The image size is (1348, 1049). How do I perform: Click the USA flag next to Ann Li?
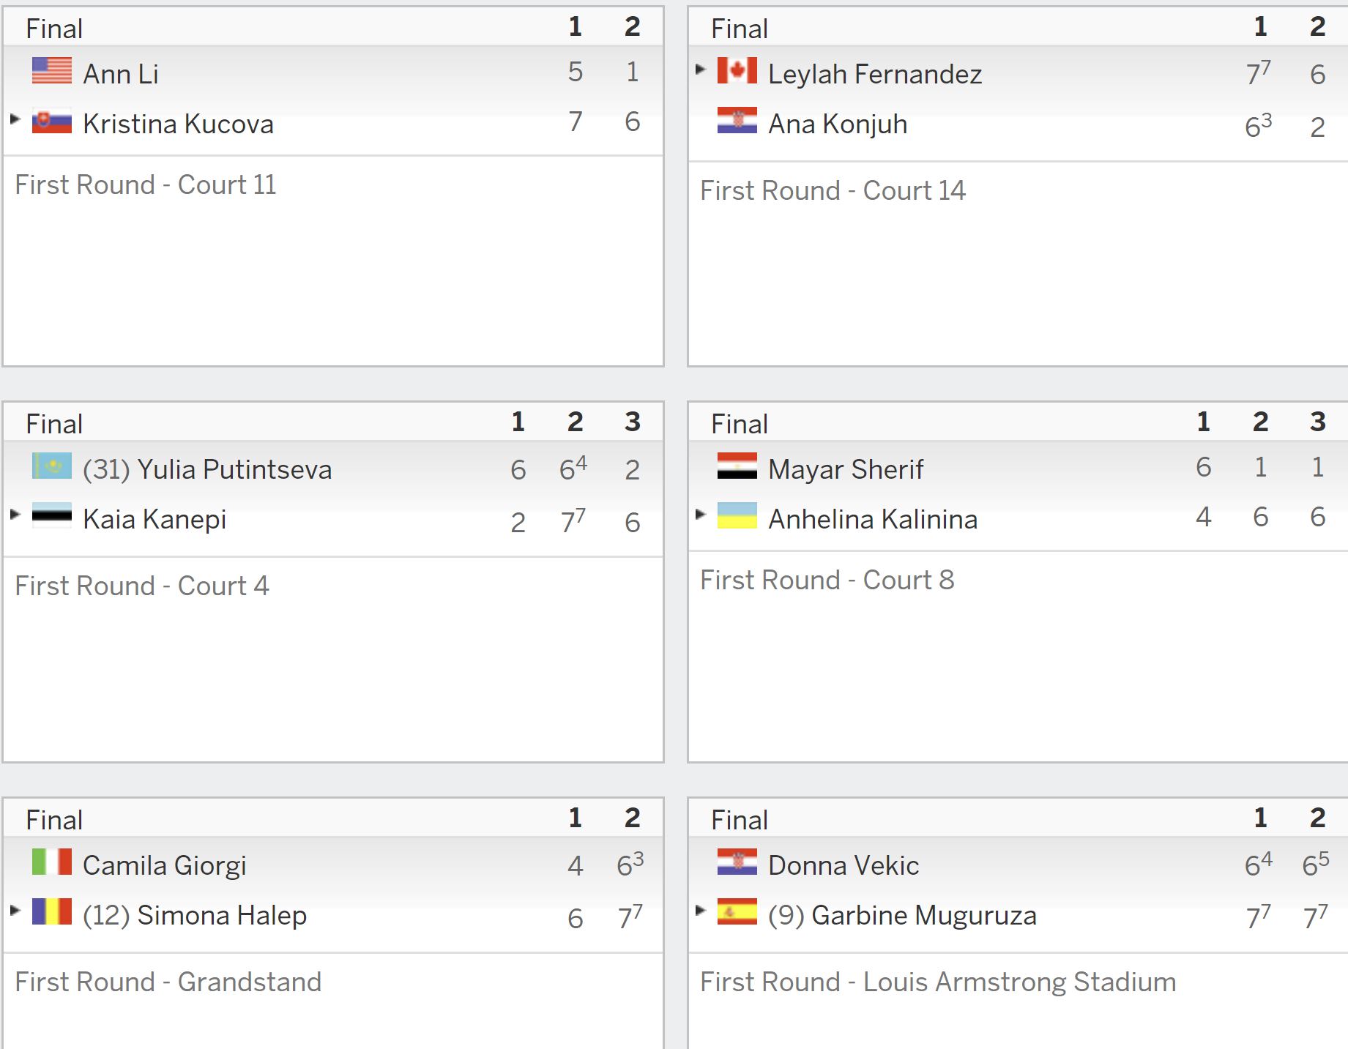click(x=52, y=71)
